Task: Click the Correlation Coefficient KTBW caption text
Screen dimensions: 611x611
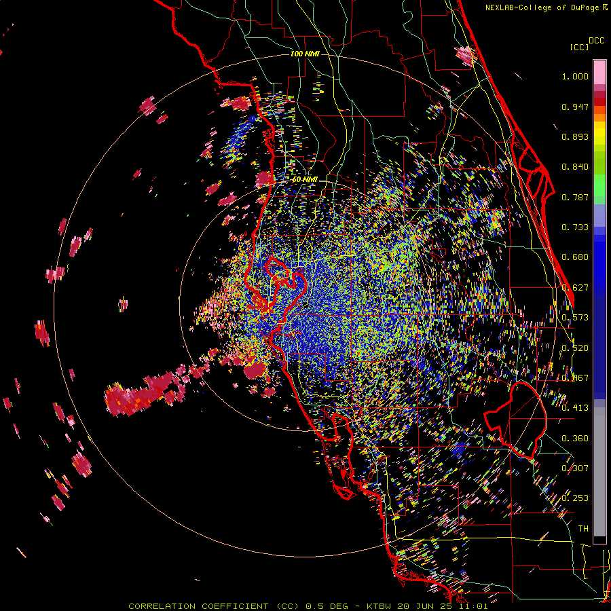Action: (x=308, y=606)
